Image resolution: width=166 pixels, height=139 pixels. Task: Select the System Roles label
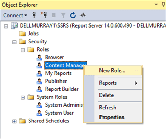[x=52, y=97]
